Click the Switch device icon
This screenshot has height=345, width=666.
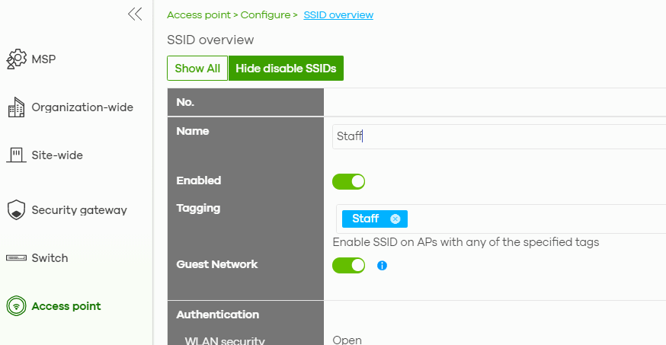(x=16, y=258)
